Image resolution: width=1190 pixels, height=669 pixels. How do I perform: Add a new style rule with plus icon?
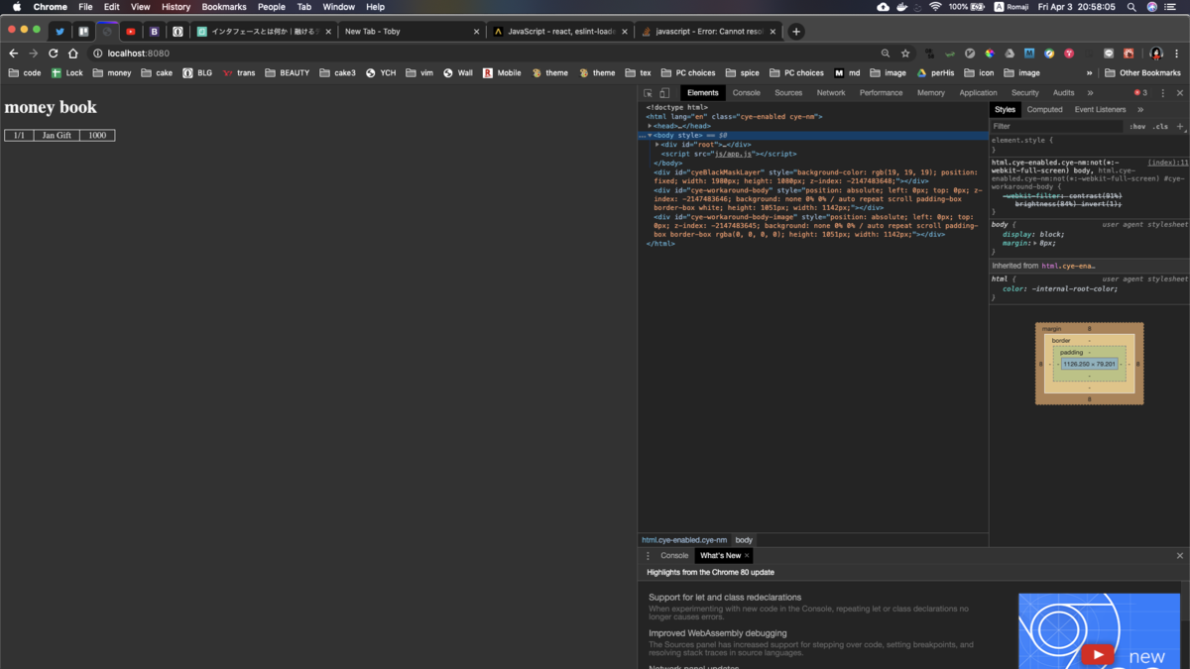(x=1179, y=127)
